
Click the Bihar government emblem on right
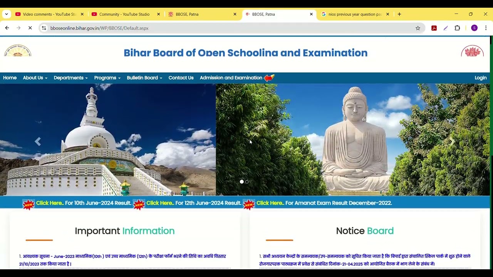[472, 52]
